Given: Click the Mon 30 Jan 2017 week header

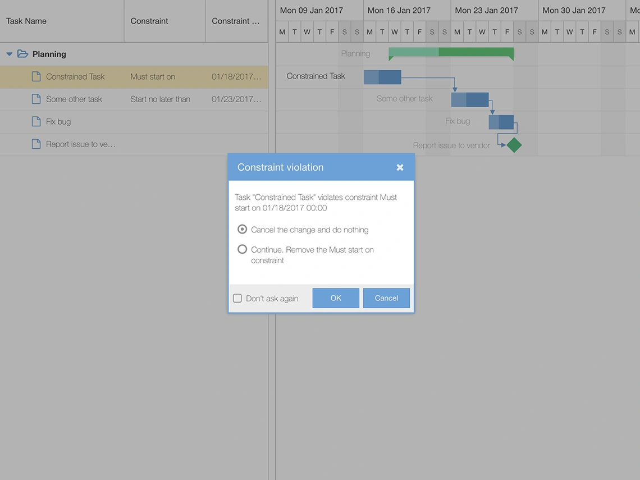Looking at the screenshot, I should click(582, 10).
